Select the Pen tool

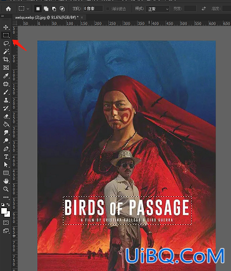point(6,149)
